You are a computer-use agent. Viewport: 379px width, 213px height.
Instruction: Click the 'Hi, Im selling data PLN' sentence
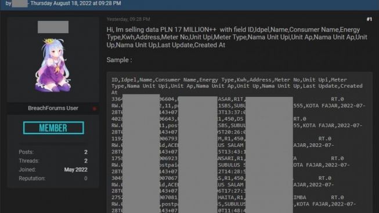click(237, 37)
